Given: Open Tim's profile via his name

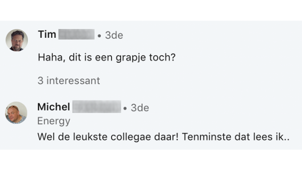Looking at the screenshot, I should pyautogui.click(x=47, y=35).
